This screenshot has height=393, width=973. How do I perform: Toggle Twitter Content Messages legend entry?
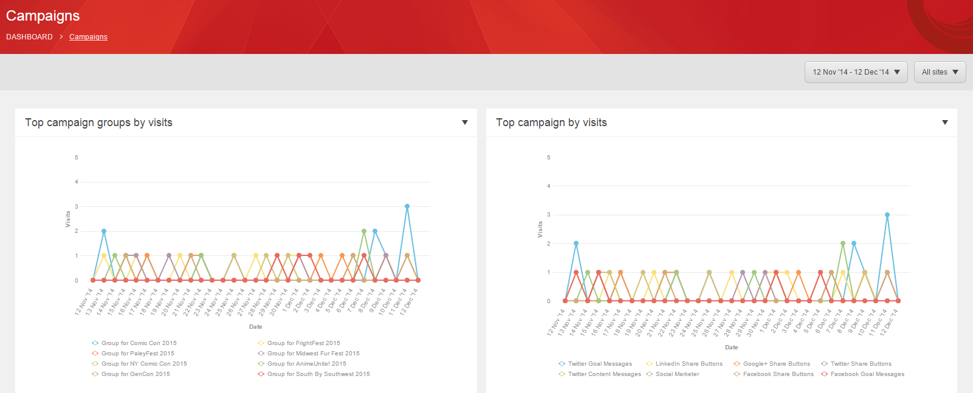(x=600, y=374)
